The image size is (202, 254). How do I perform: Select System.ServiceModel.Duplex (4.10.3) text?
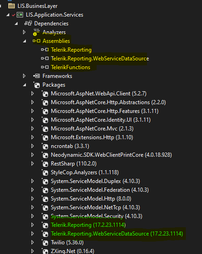[x=96, y=181]
